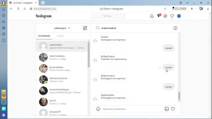Open the browser downloads icon

click(x=208, y=9)
